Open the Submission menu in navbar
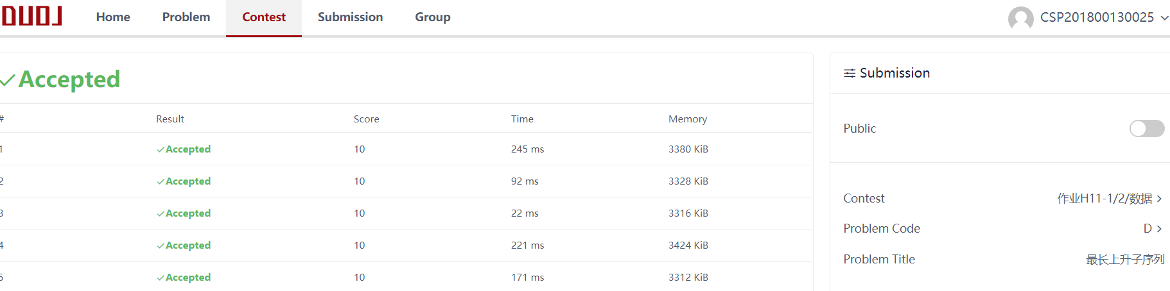1170x291 pixels. pos(350,17)
